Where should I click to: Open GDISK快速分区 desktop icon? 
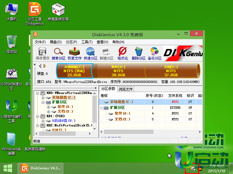[11, 79]
